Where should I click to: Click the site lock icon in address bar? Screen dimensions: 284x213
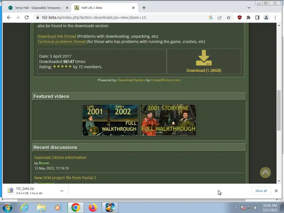(x=38, y=17)
